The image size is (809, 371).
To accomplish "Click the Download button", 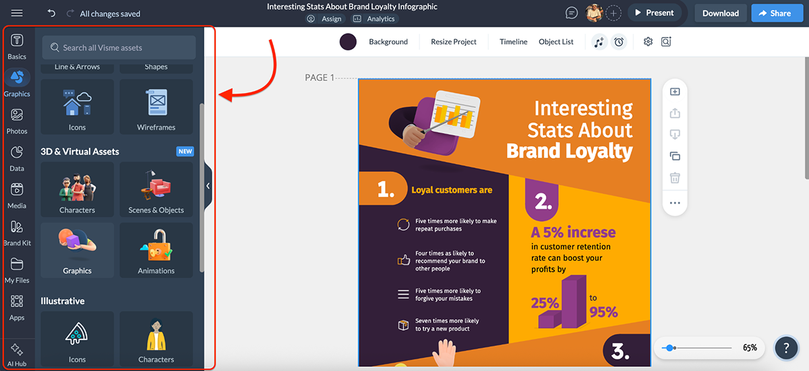I will [x=721, y=13].
